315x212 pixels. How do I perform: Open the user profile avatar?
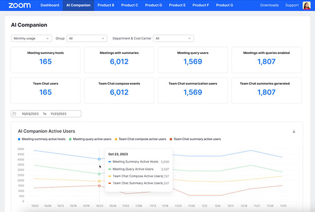306,6
